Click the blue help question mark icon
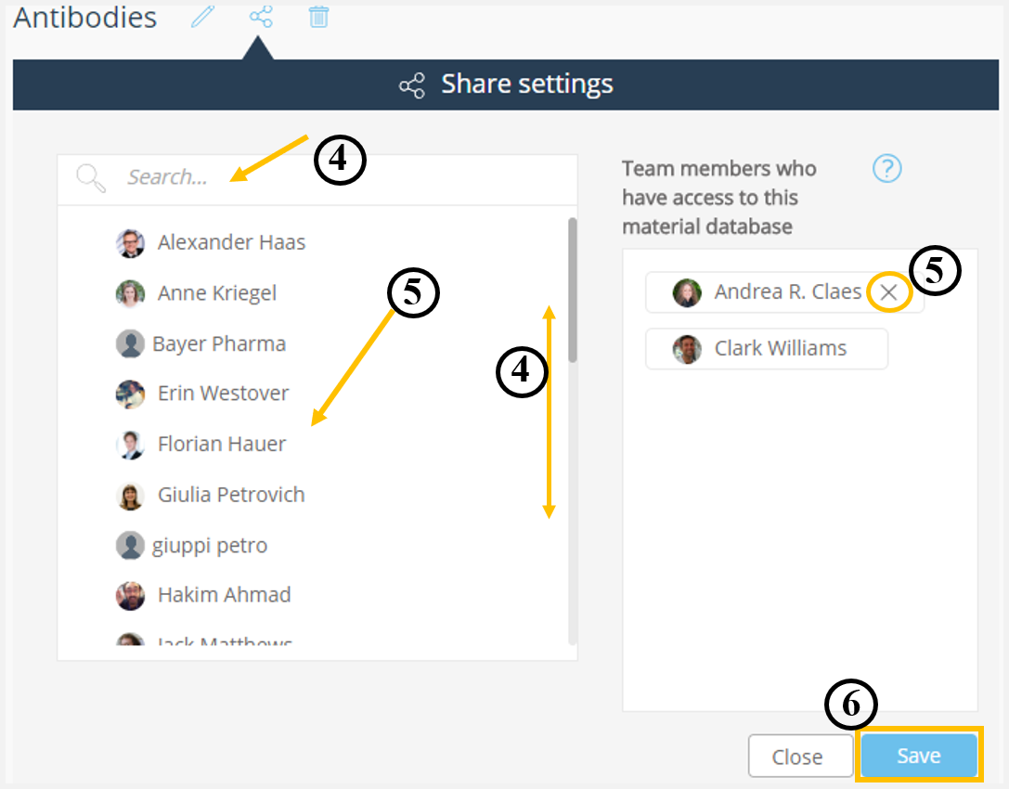This screenshot has height=789, width=1009. [886, 169]
